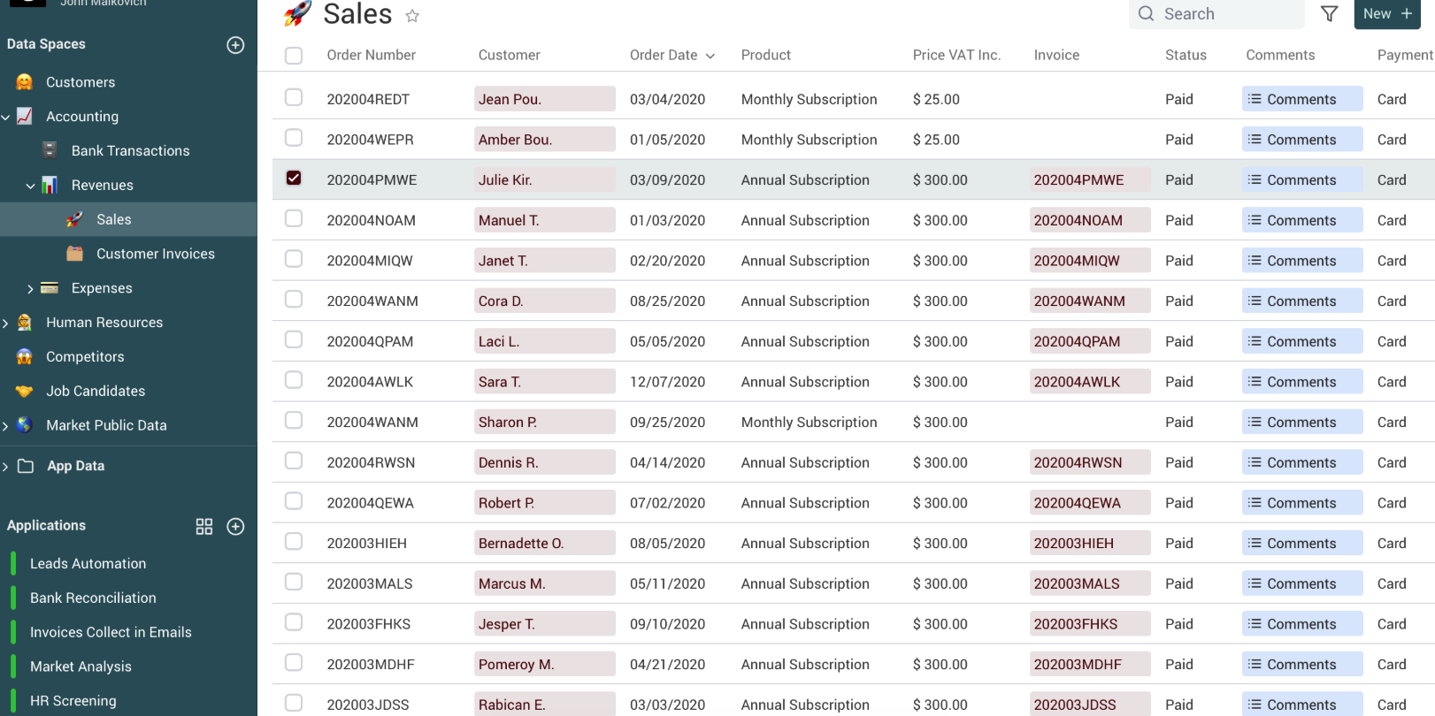Viewport: 1435px width, 716px height.
Task: Click the New button
Action: 1386,14
